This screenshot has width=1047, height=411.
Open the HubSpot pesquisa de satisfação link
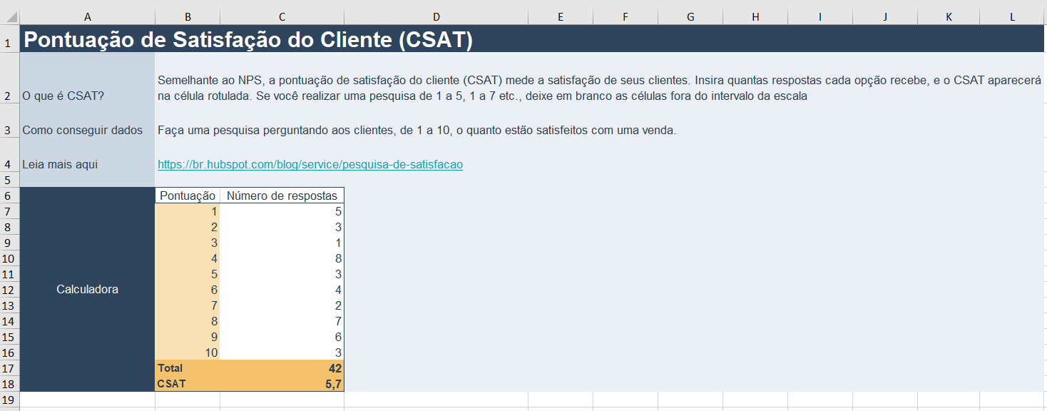point(310,164)
